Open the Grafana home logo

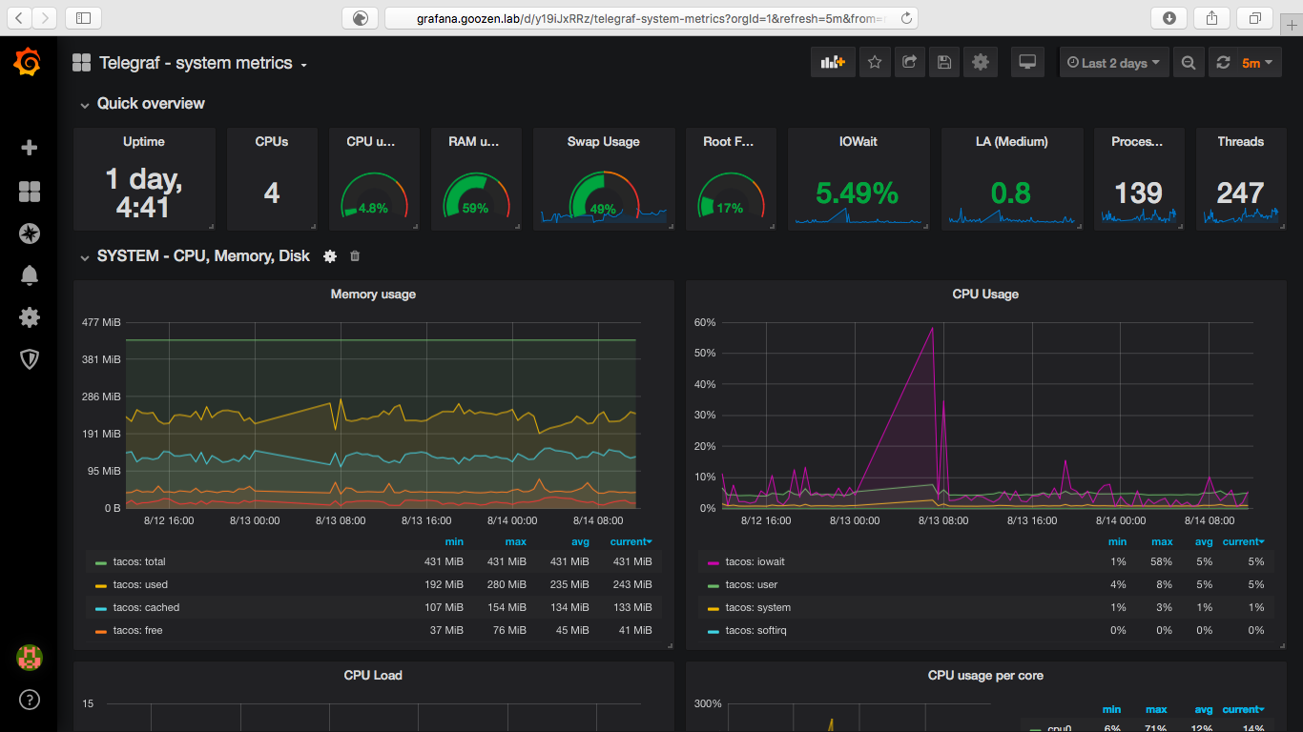click(28, 63)
